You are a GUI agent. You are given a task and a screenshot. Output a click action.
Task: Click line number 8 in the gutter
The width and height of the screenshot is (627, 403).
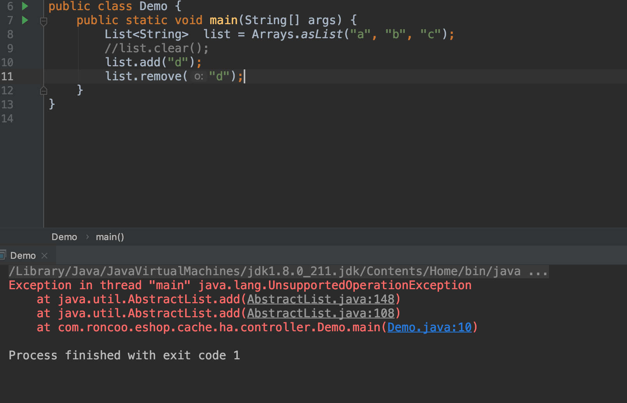coord(10,34)
